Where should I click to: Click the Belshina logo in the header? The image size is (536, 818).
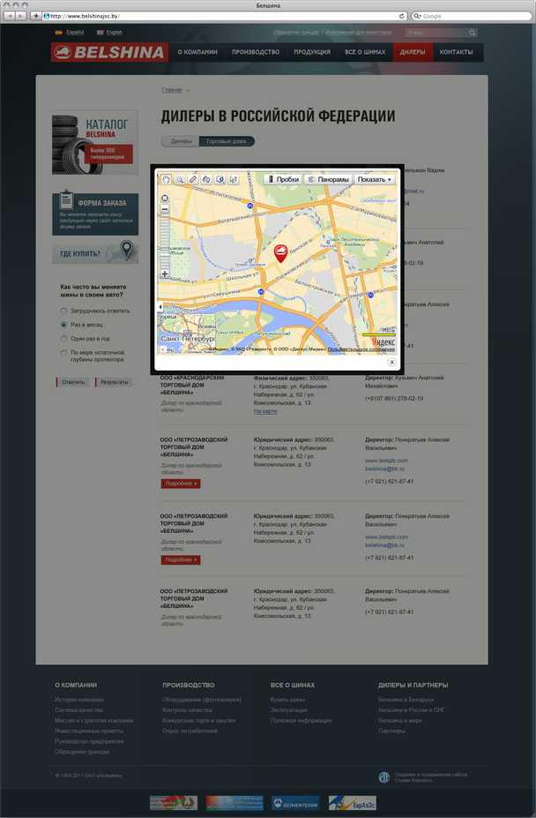(x=109, y=52)
